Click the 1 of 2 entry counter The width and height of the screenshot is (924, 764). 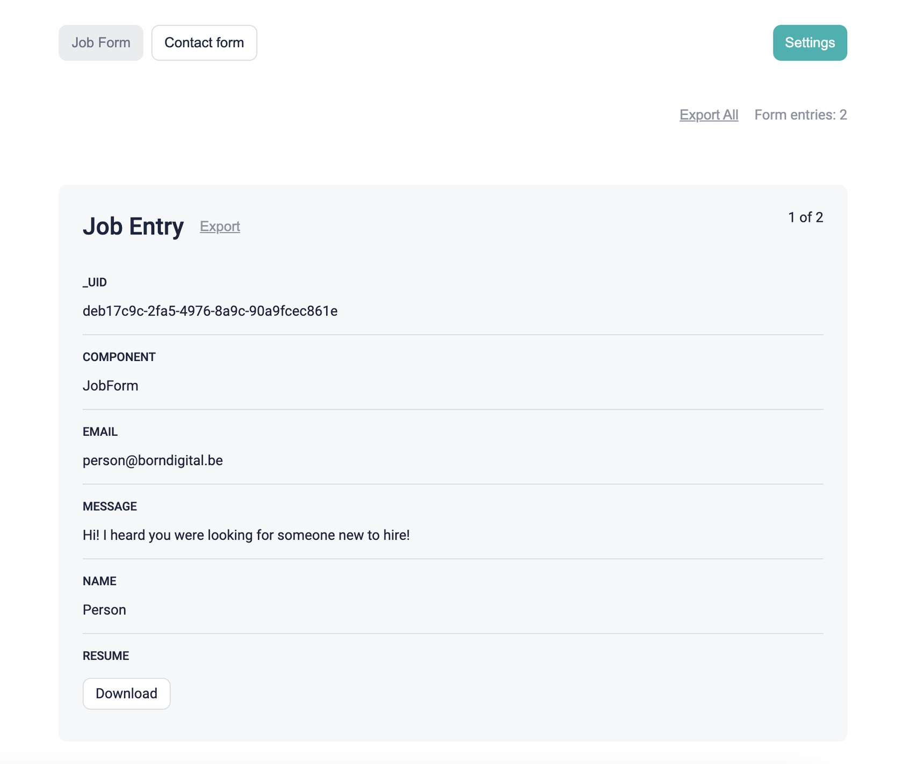coord(805,218)
